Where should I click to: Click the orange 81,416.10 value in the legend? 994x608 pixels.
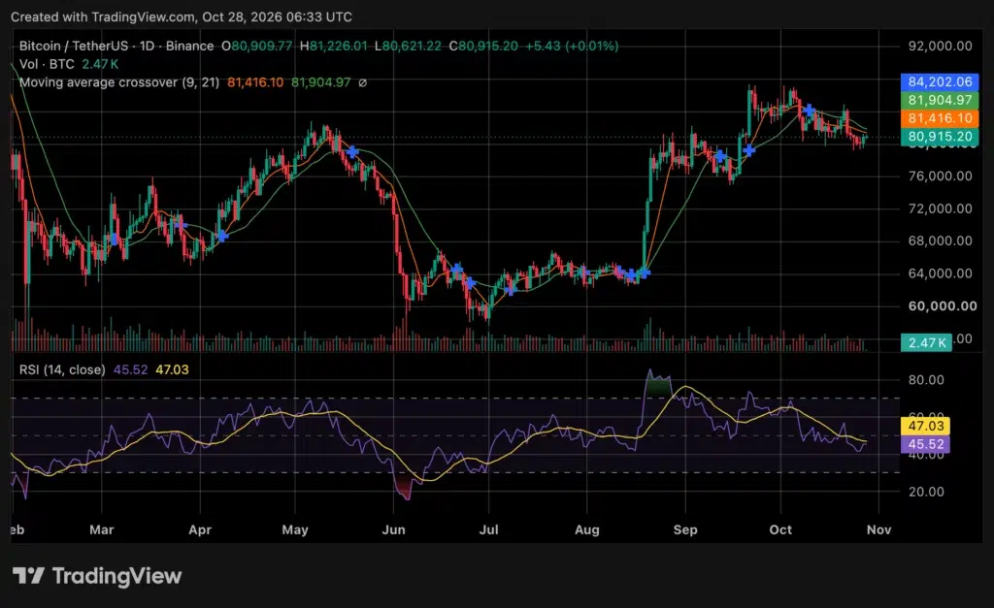tap(255, 82)
